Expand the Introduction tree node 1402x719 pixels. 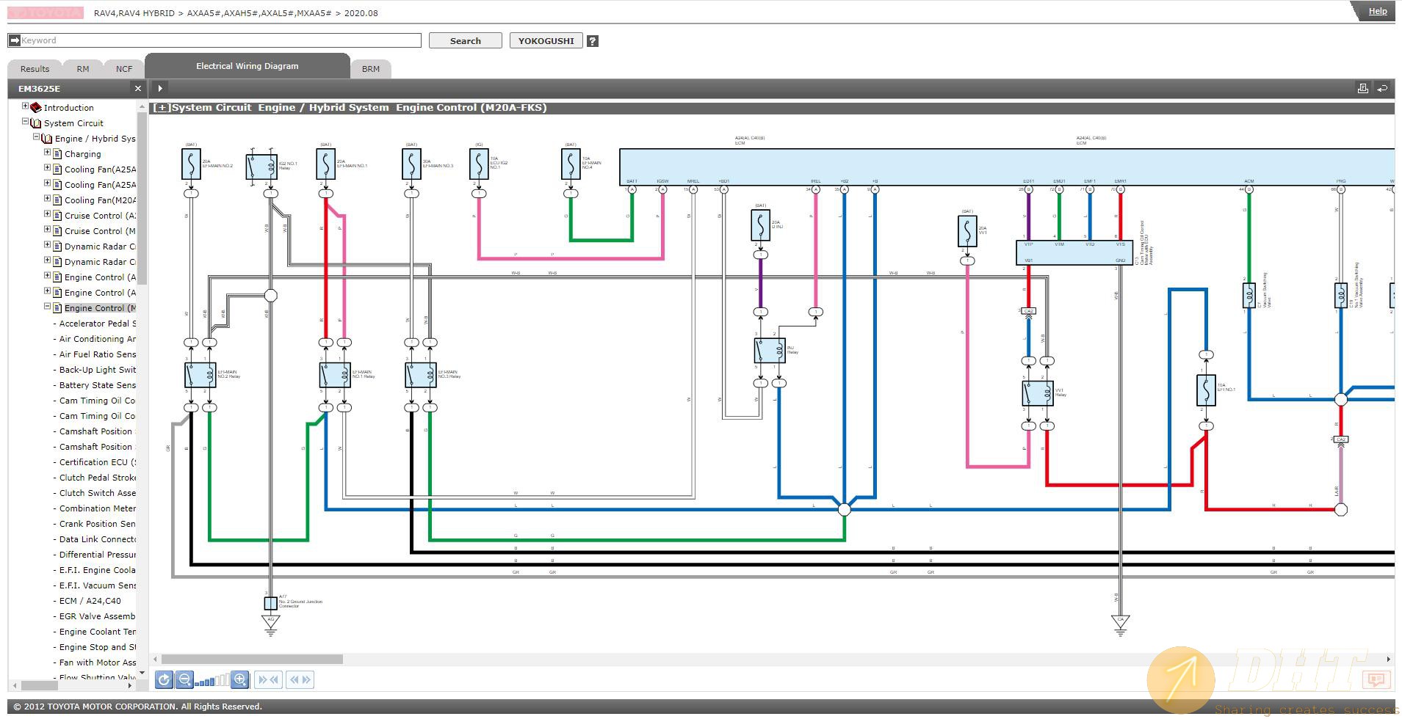click(25, 106)
